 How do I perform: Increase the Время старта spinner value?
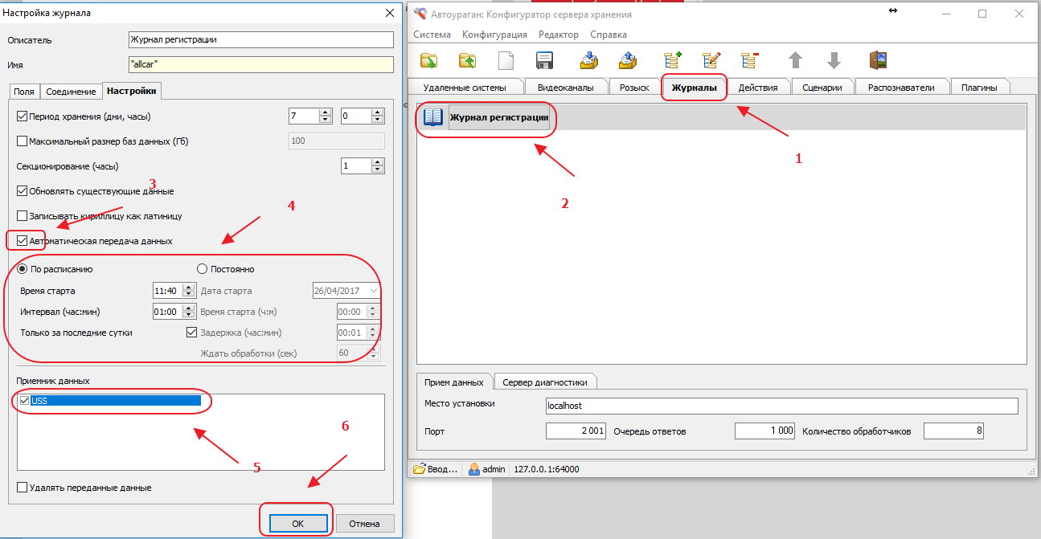point(189,287)
